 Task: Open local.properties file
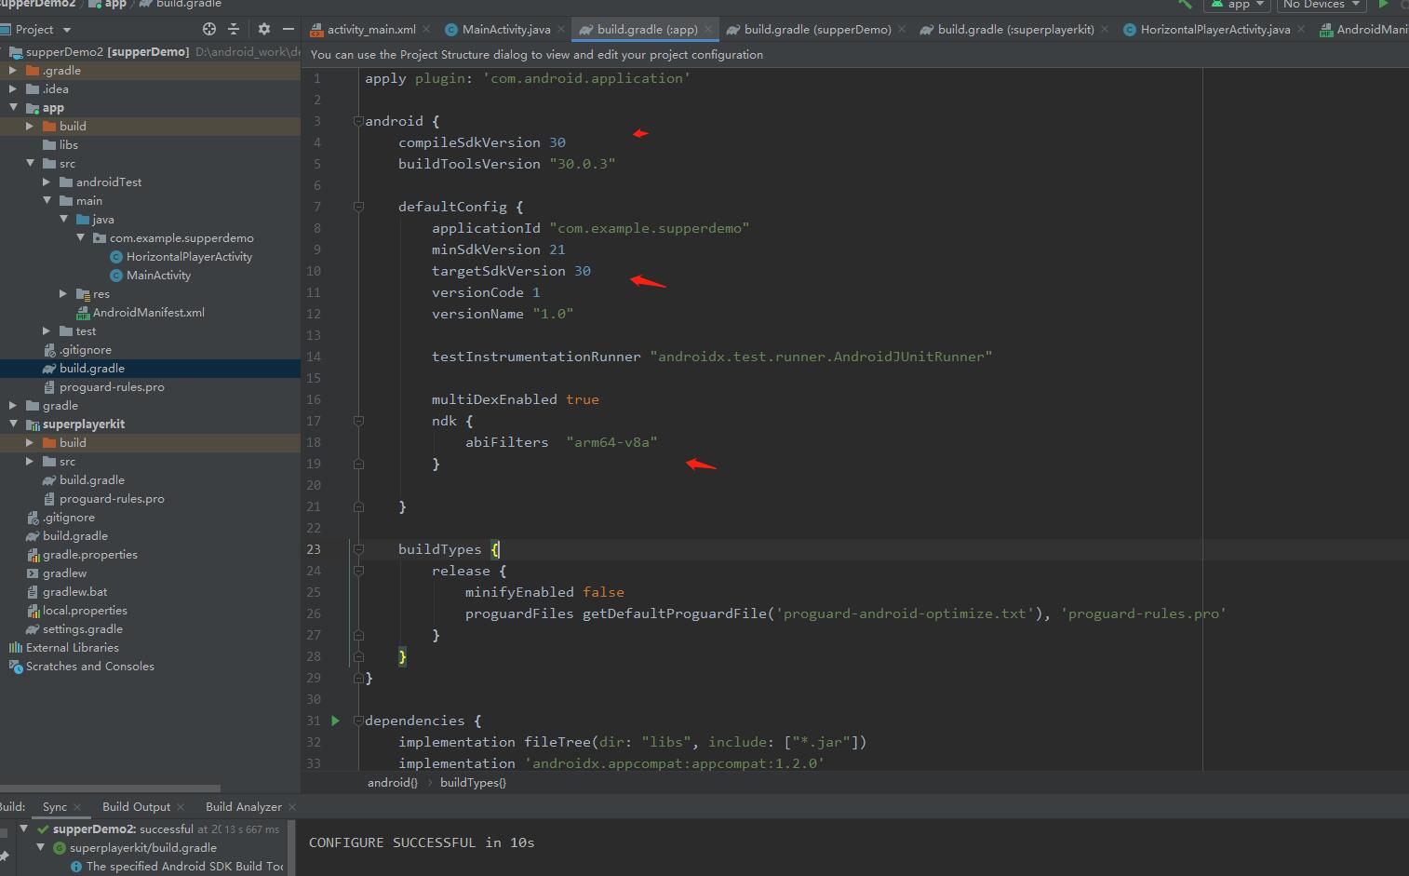tap(85, 610)
